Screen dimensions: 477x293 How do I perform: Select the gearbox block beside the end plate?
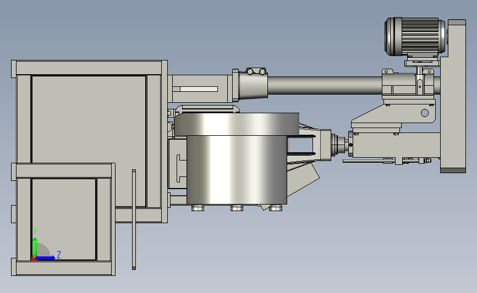pyautogui.click(x=396, y=145)
